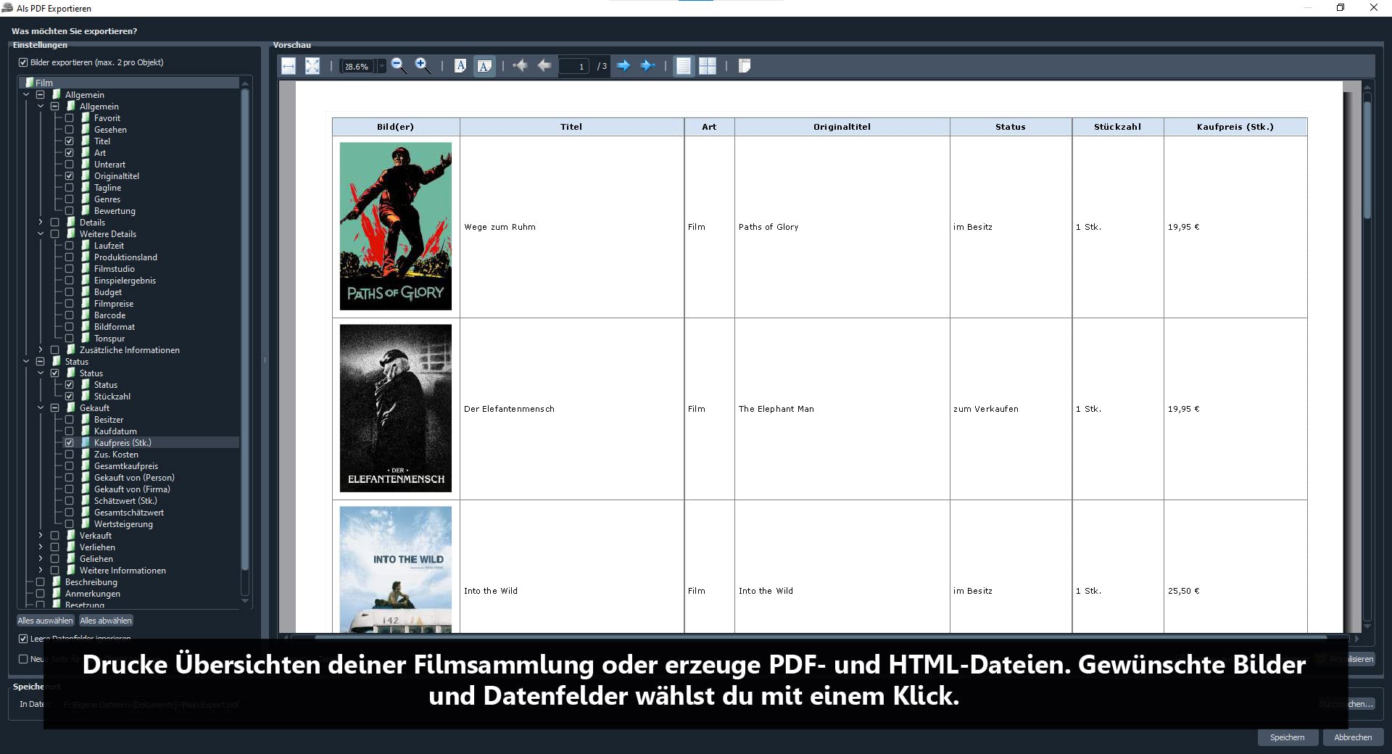Click Paths of Glory poster thumbnail
The image size is (1392, 754).
396,226
